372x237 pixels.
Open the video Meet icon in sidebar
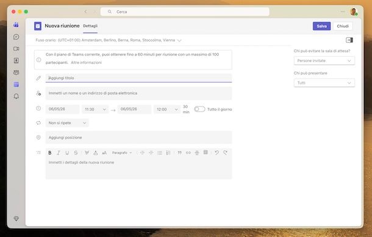pyautogui.click(x=16, y=49)
